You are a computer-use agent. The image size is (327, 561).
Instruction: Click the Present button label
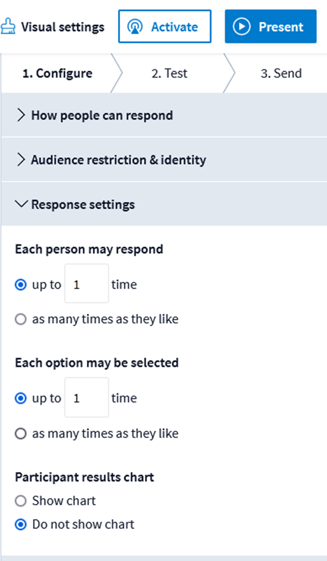point(281,27)
